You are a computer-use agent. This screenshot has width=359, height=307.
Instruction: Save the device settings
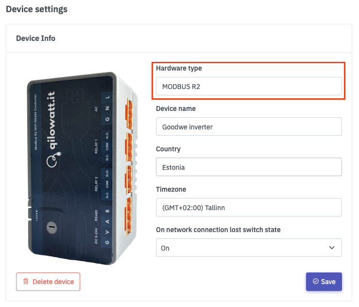pos(324,282)
